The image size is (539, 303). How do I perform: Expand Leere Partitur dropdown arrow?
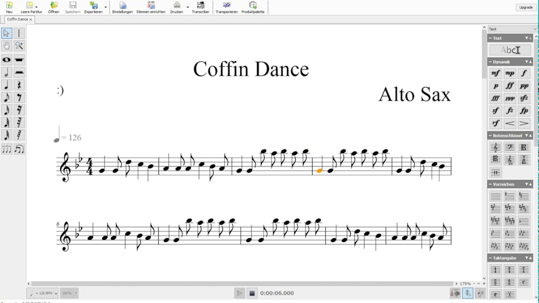click(x=37, y=7)
